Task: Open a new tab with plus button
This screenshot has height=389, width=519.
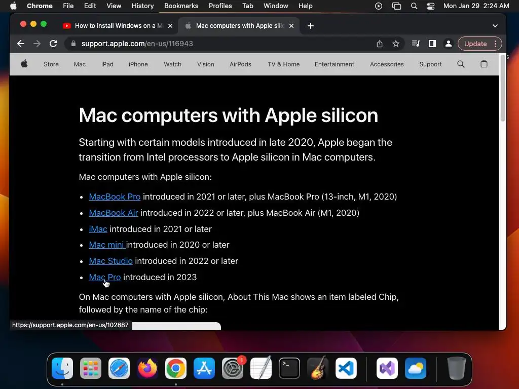Action: click(311, 26)
